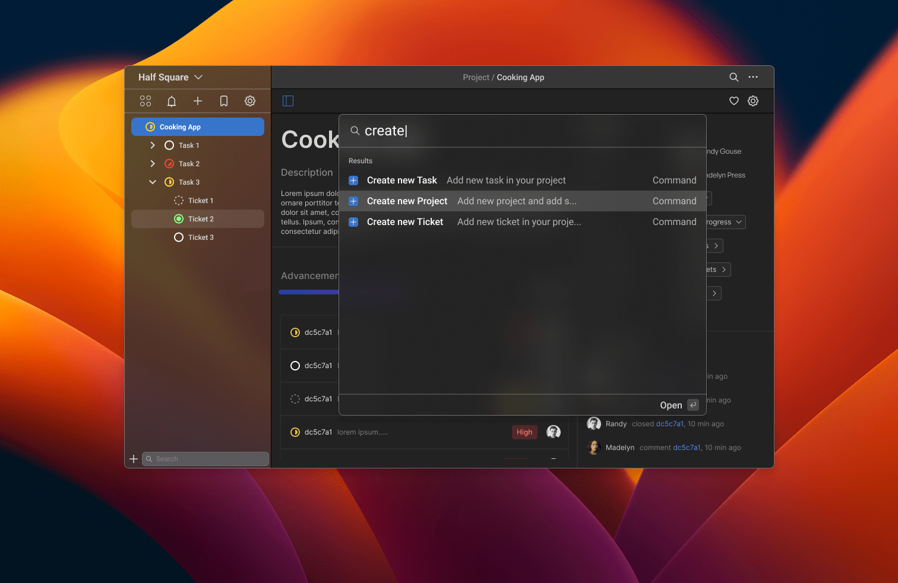Select Ticket 1 in sidebar tree
The image size is (898, 583).
click(x=198, y=201)
